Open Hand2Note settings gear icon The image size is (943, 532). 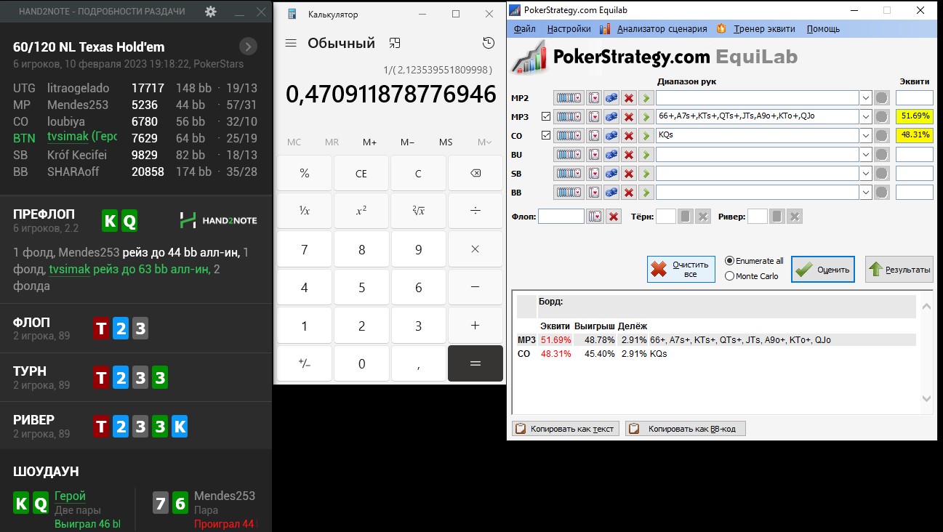211,12
